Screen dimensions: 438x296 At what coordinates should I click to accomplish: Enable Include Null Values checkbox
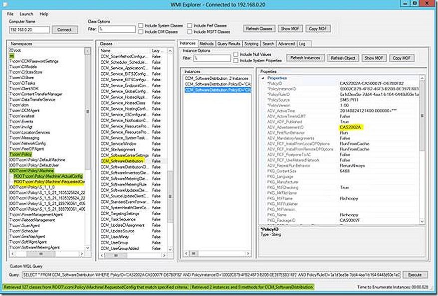236,54
